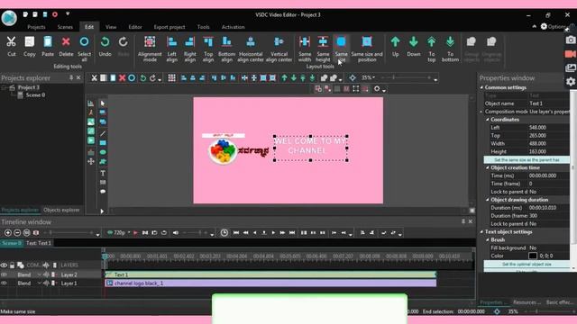Select the Text 1 clip on timeline
The width and height of the screenshot is (577, 324).
click(x=270, y=274)
